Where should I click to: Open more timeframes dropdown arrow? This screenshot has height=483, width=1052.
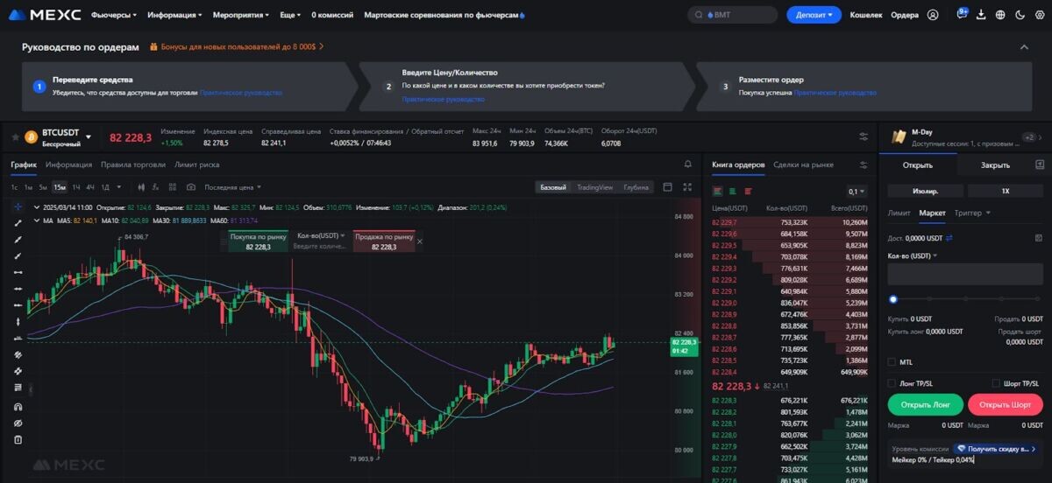click(x=118, y=187)
